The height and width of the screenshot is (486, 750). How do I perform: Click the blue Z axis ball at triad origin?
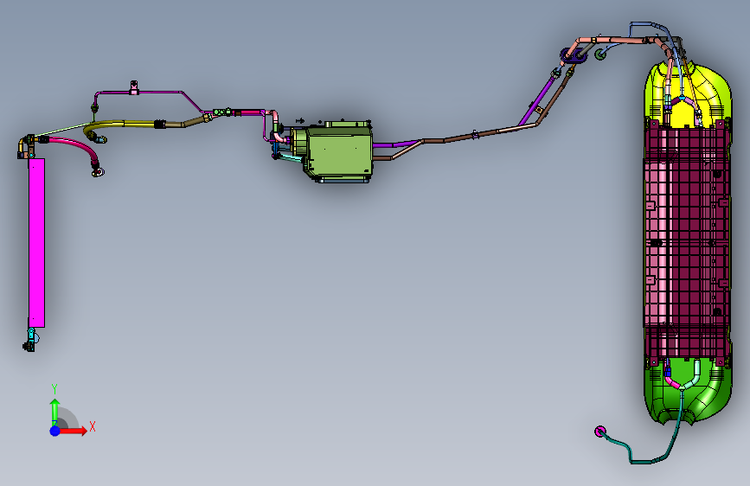coord(55,431)
